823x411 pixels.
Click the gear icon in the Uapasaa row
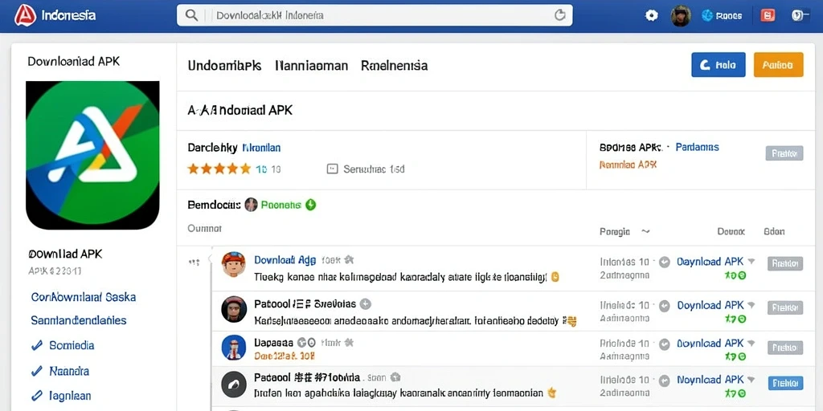[347, 343]
